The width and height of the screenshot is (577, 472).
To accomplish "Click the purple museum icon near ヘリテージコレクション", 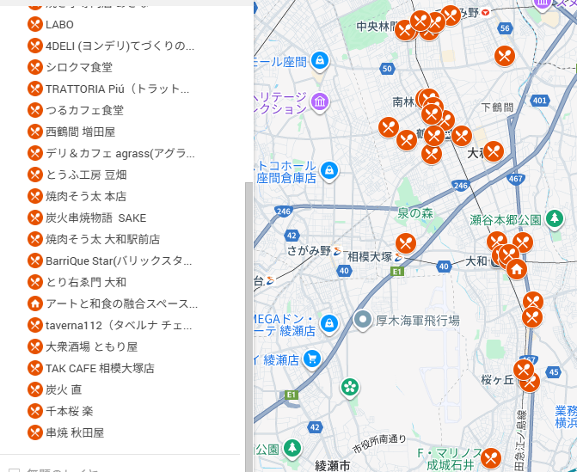I will (320, 102).
